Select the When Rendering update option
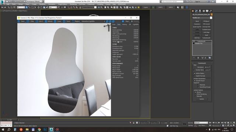 pos(195,94)
